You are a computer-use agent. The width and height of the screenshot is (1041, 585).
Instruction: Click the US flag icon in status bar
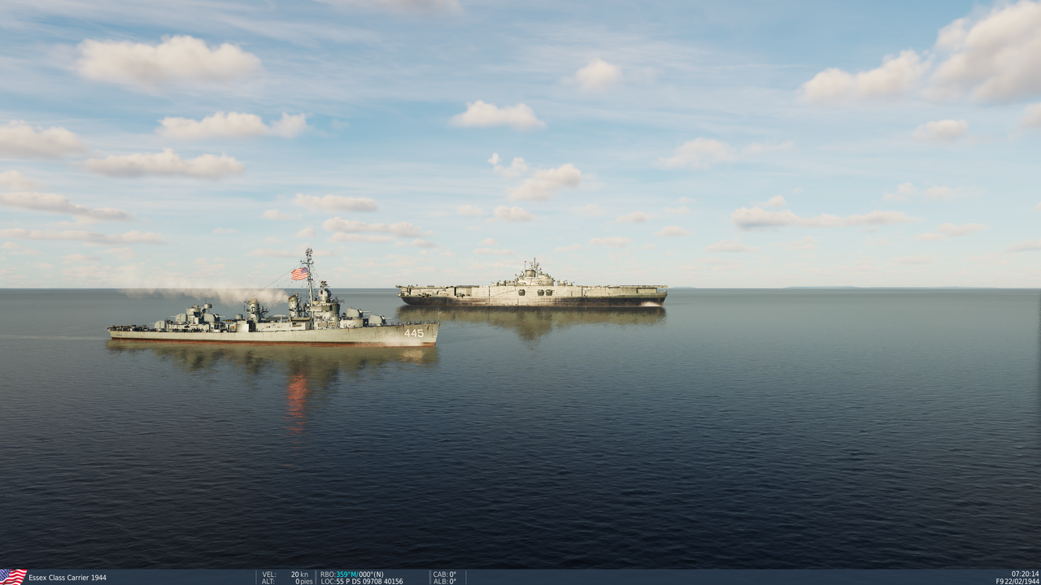[x=13, y=577]
